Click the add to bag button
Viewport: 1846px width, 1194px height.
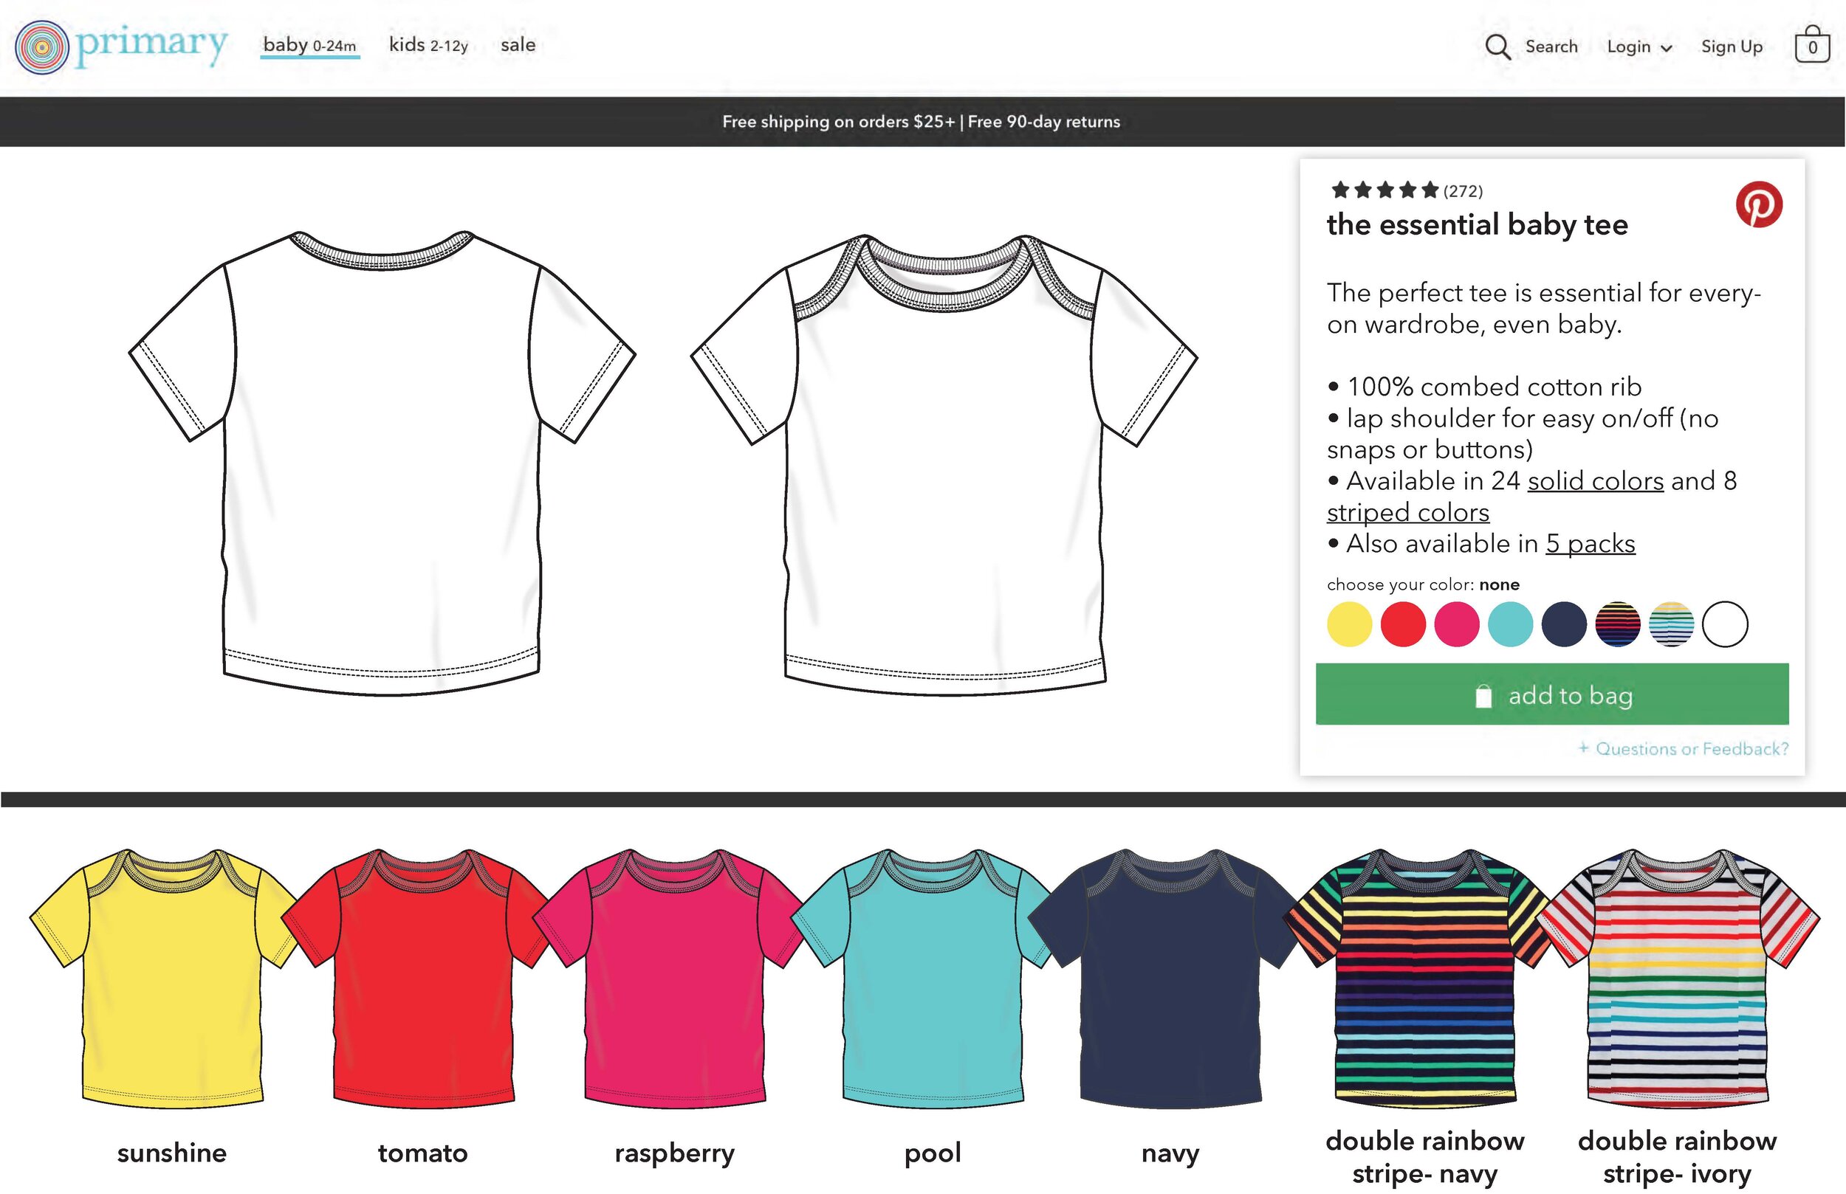pyautogui.click(x=1552, y=694)
